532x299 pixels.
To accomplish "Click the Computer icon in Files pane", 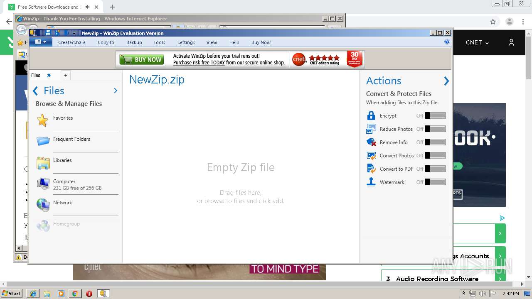I will (43, 184).
